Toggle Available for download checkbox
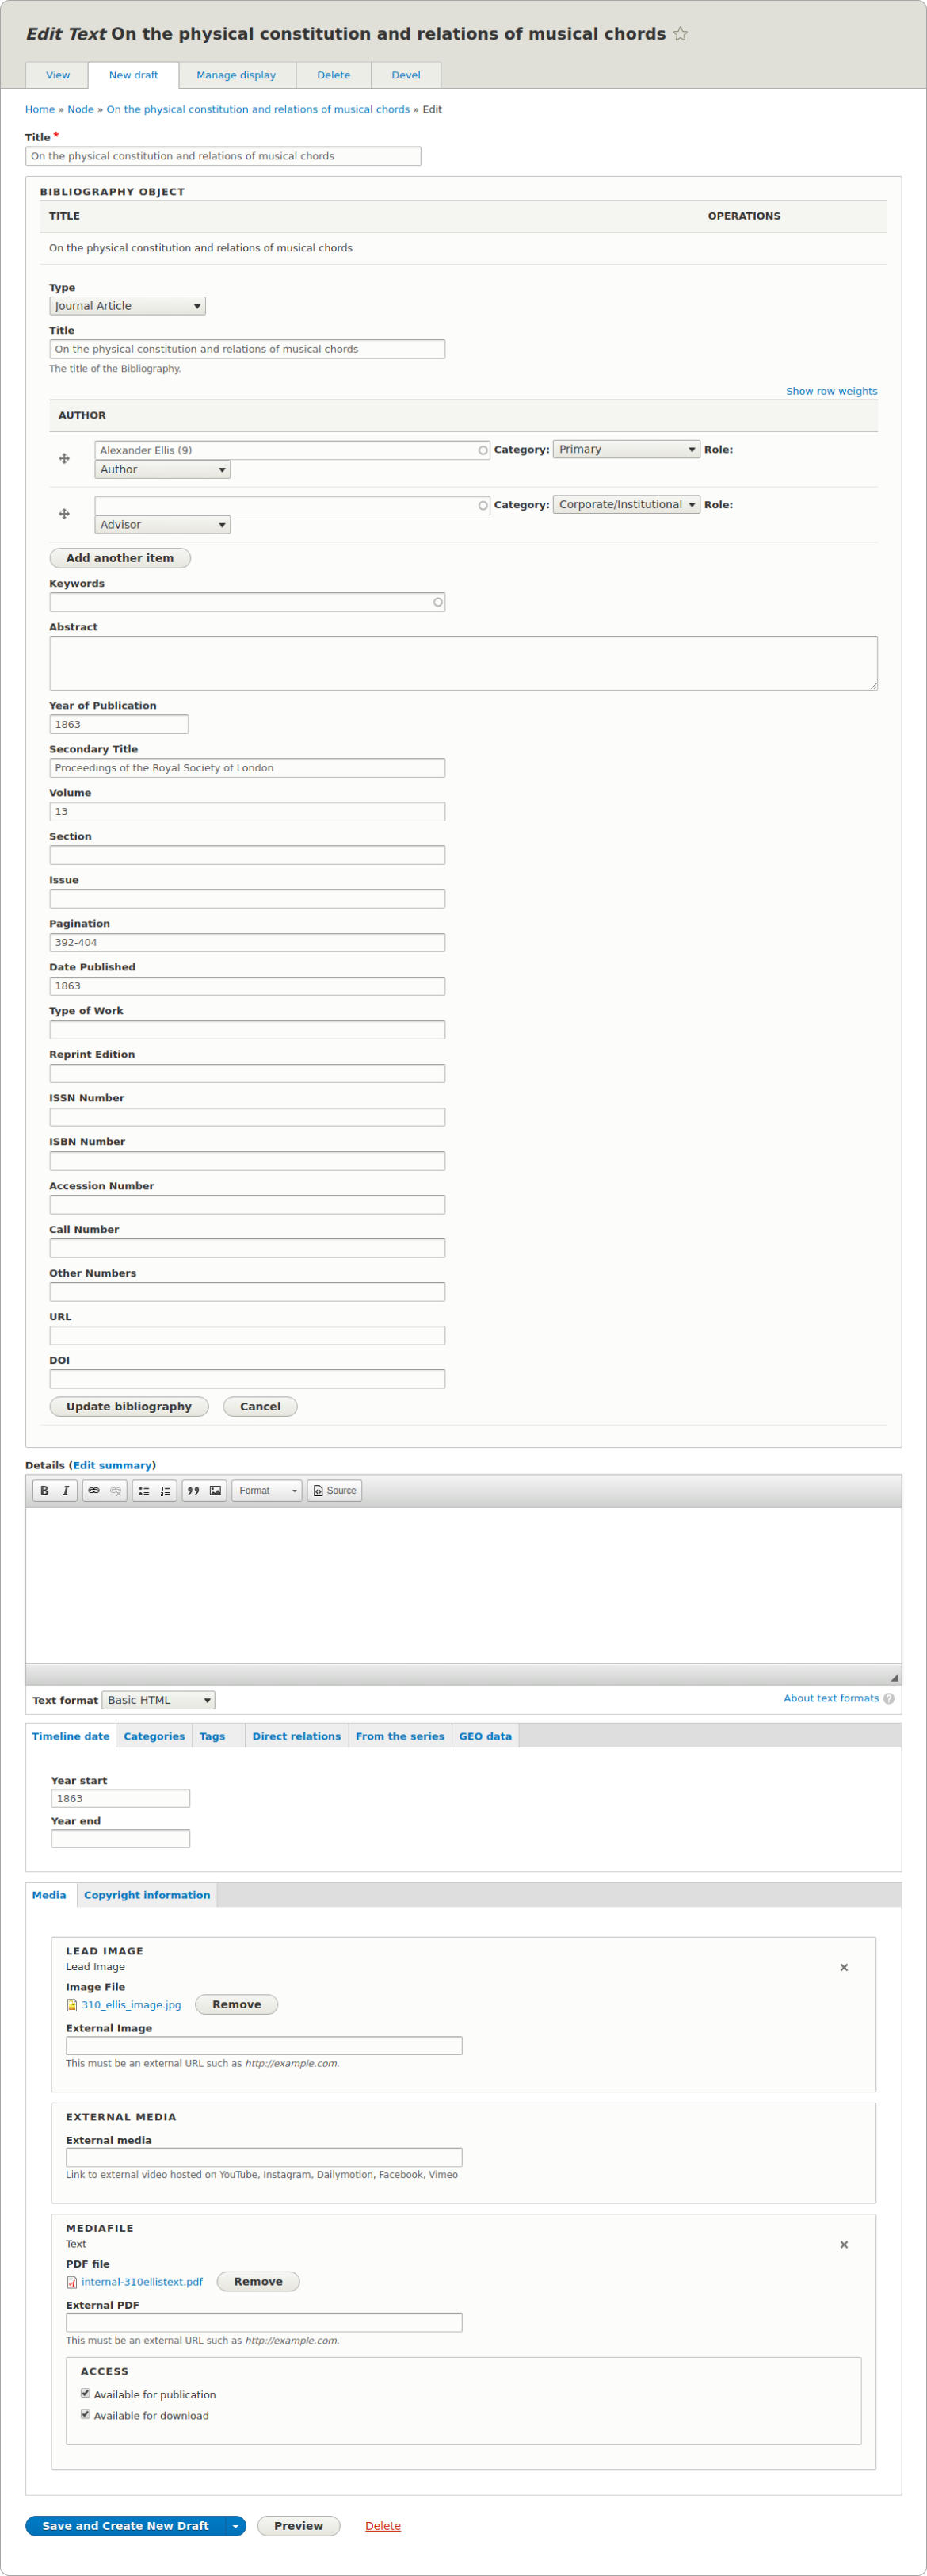This screenshot has width=927, height=2576. coord(85,2414)
